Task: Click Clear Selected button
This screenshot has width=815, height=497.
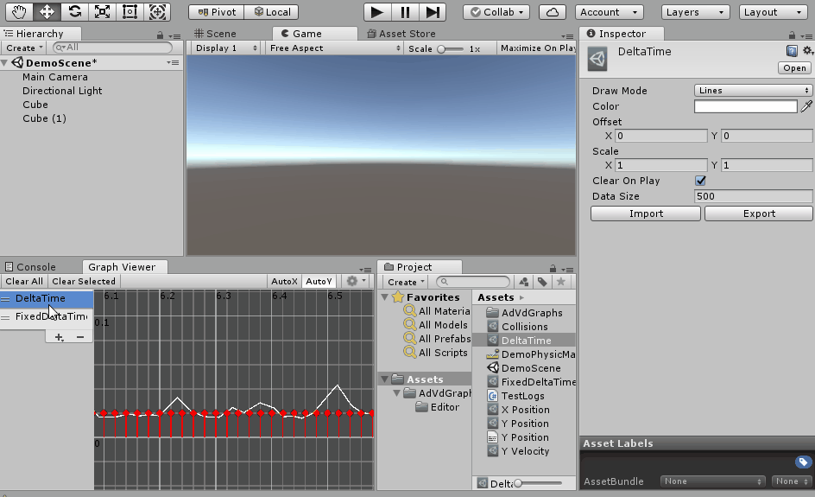Action: pyautogui.click(x=84, y=282)
